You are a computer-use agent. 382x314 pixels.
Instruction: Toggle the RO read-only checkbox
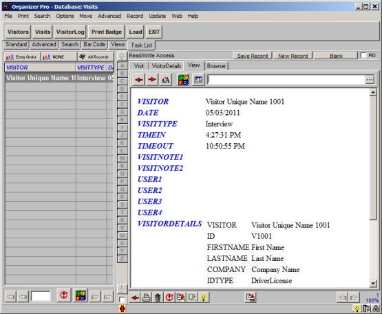[x=363, y=55]
